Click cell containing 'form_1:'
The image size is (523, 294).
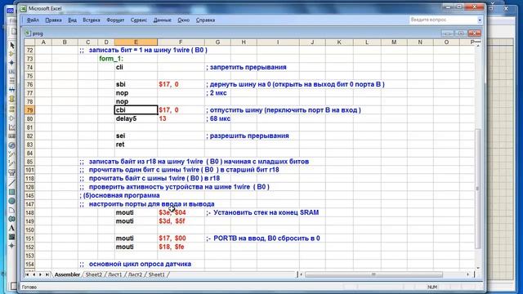[111, 59]
